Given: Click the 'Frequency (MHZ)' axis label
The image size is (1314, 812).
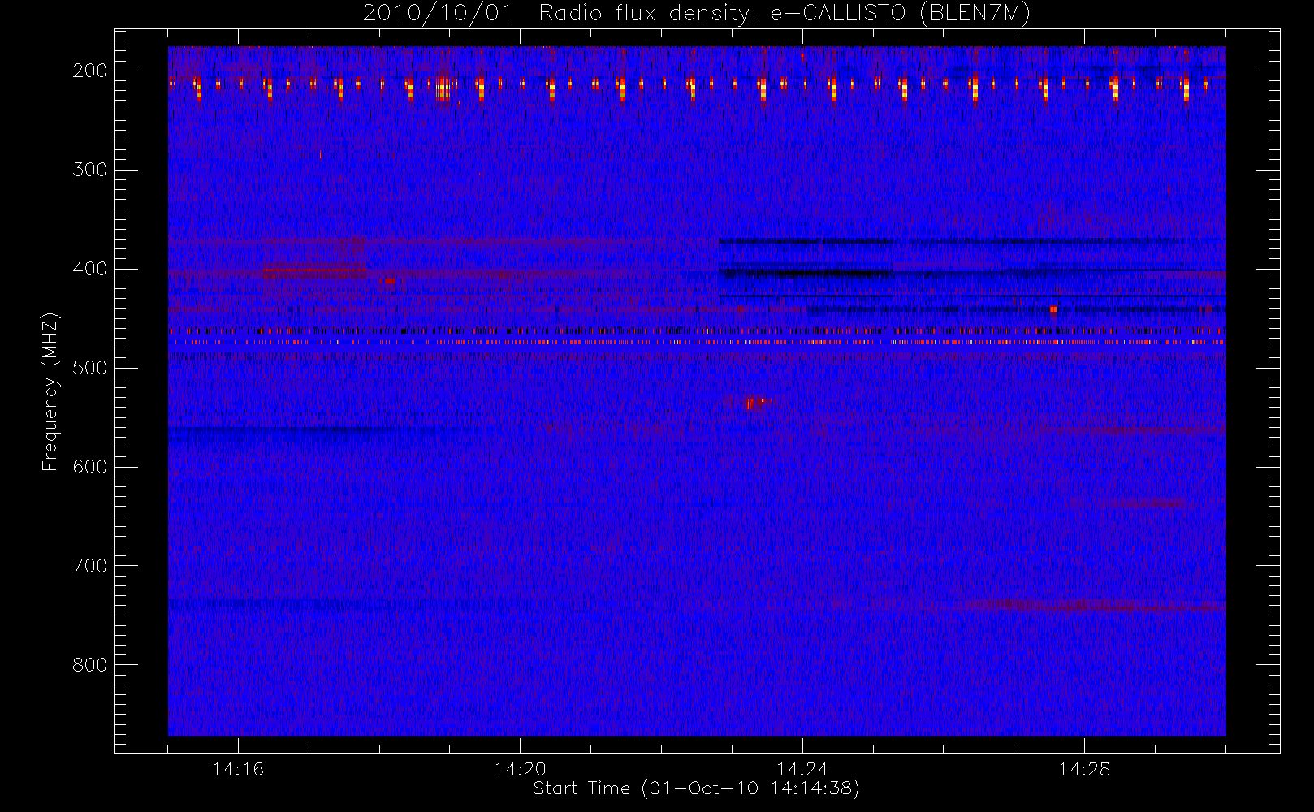Looking at the screenshot, I should [x=50, y=391].
